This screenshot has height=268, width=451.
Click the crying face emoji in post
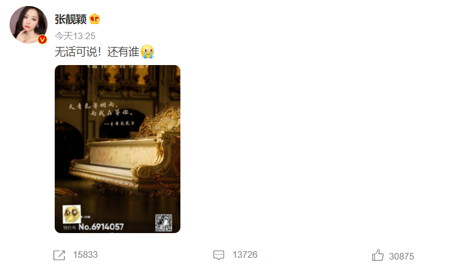tap(147, 52)
